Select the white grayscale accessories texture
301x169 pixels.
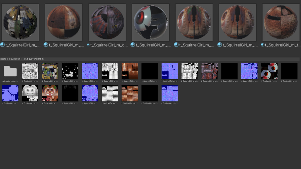pos(30,71)
